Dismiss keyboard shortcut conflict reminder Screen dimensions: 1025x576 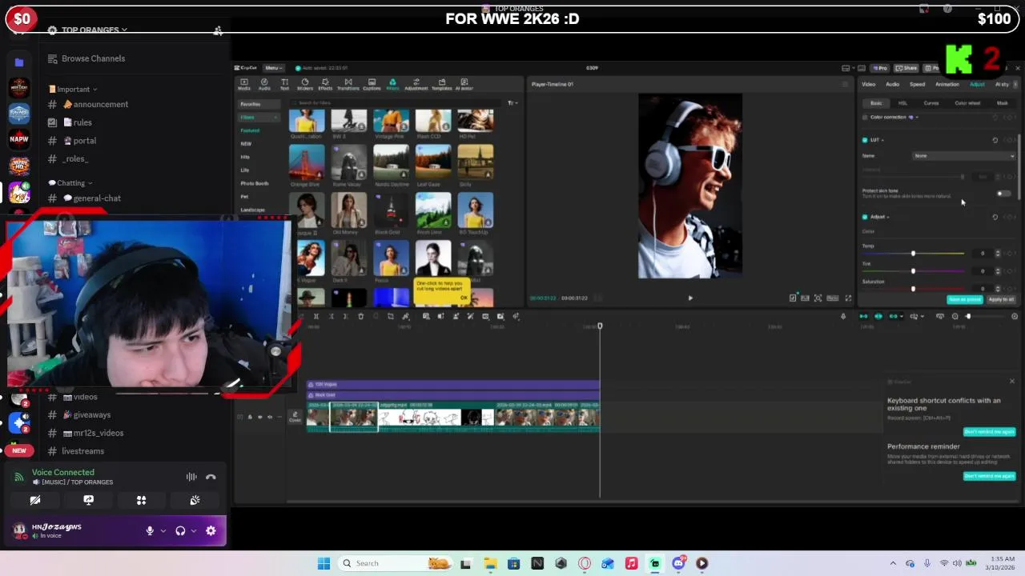tap(989, 432)
